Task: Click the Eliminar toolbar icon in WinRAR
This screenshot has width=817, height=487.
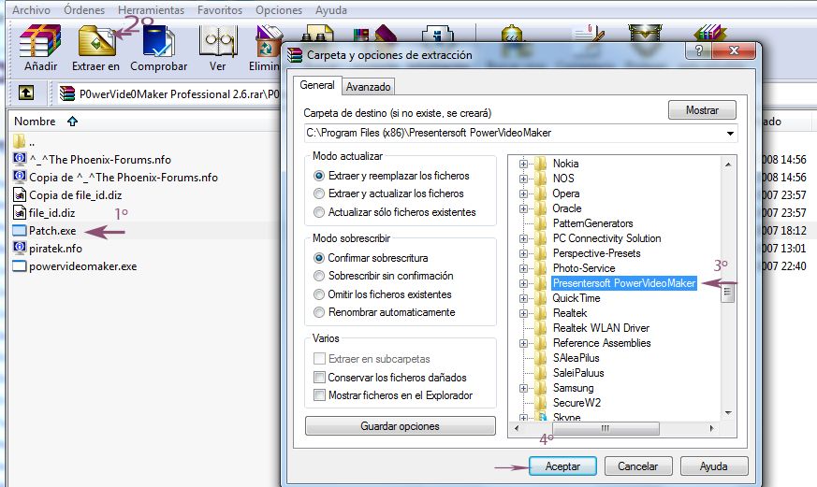Action: pyautogui.click(x=269, y=42)
